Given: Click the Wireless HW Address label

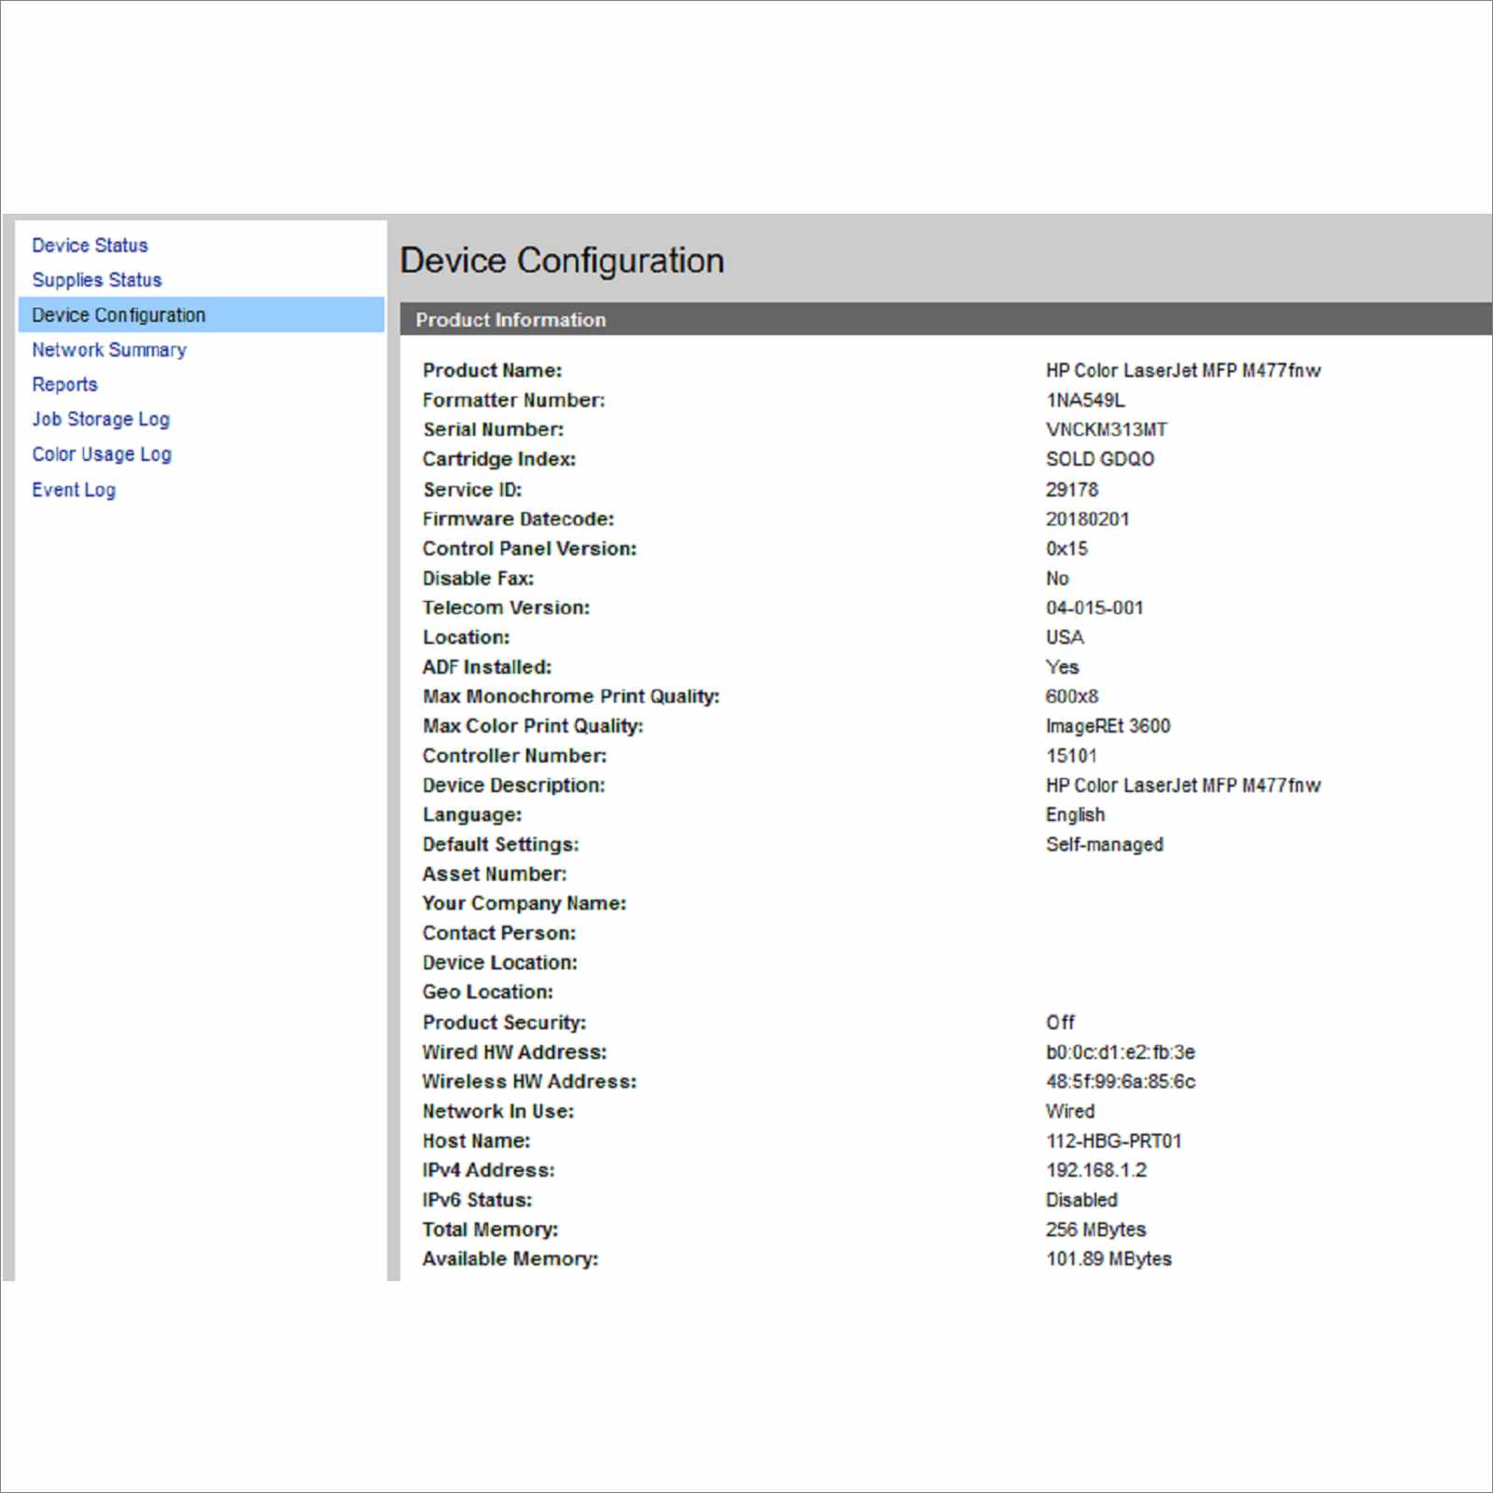Looking at the screenshot, I should [529, 1081].
